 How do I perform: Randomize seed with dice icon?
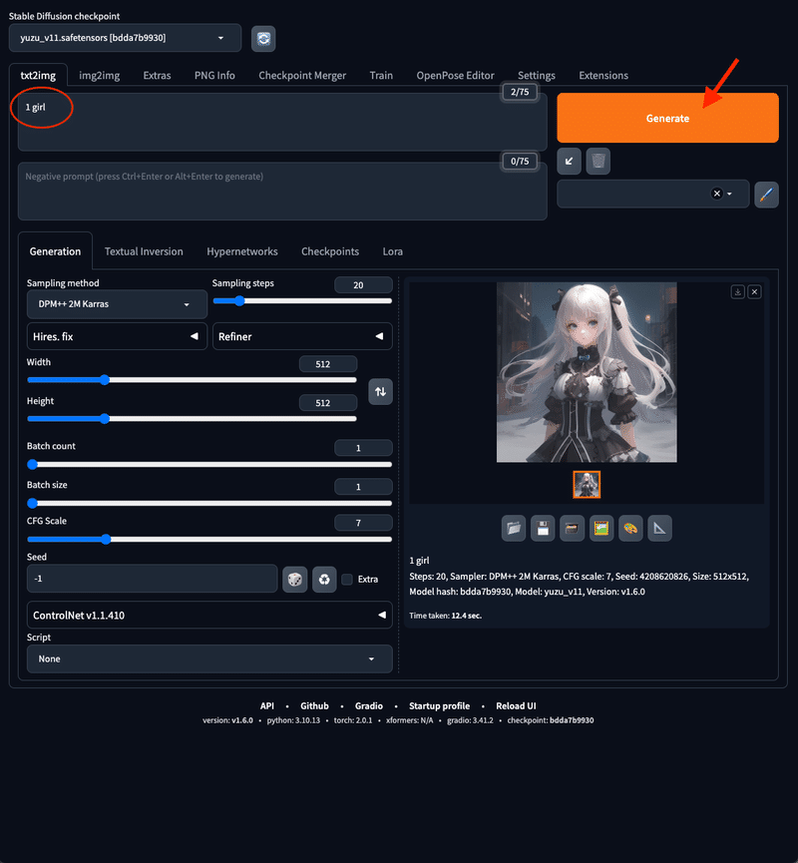(x=295, y=579)
